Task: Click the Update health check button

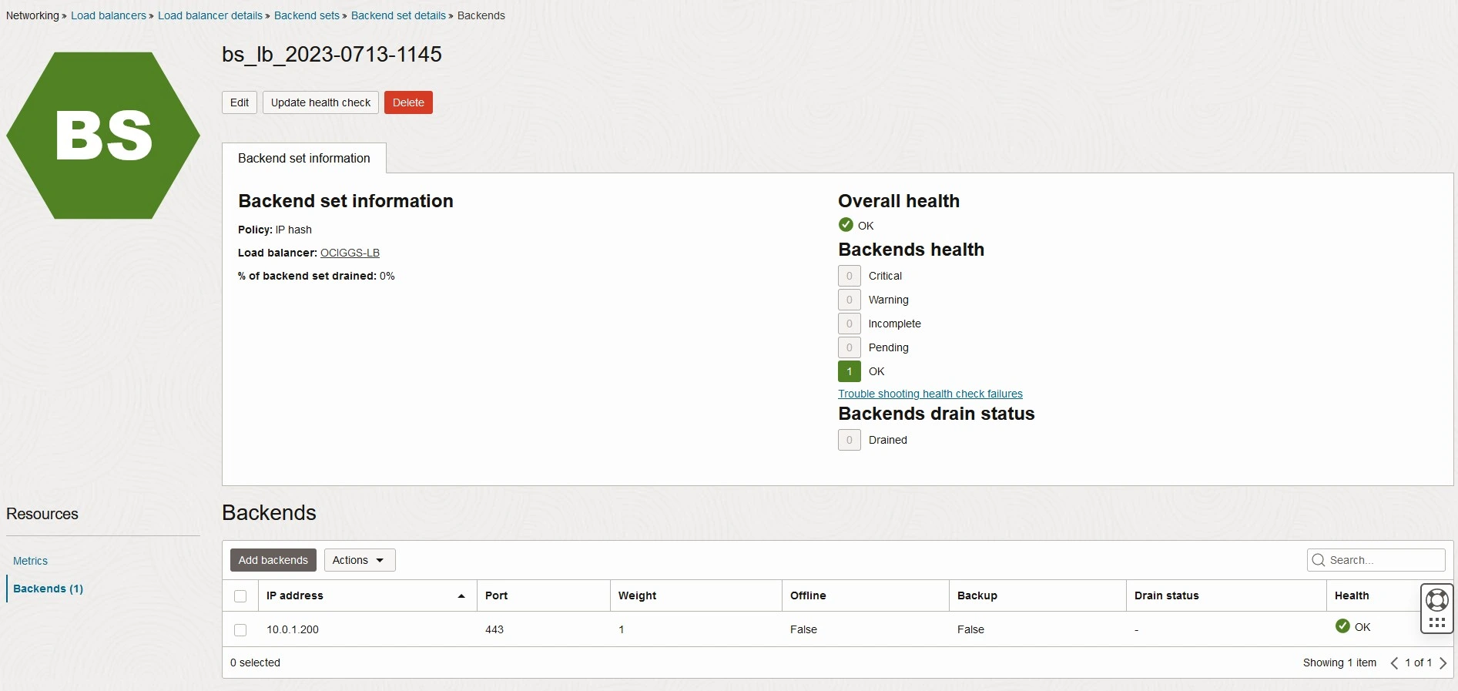Action: pos(320,102)
